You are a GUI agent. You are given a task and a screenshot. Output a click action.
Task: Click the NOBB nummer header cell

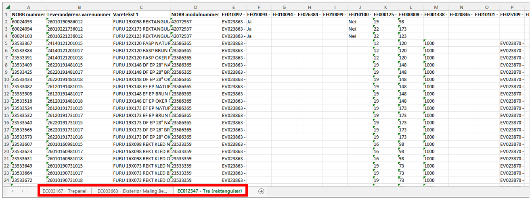tap(28, 15)
